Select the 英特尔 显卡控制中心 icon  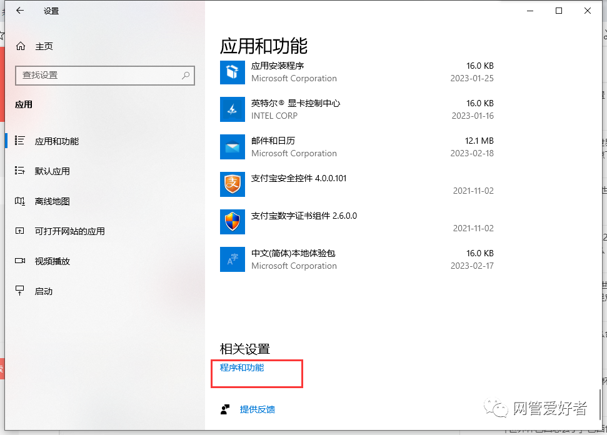pos(232,109)
